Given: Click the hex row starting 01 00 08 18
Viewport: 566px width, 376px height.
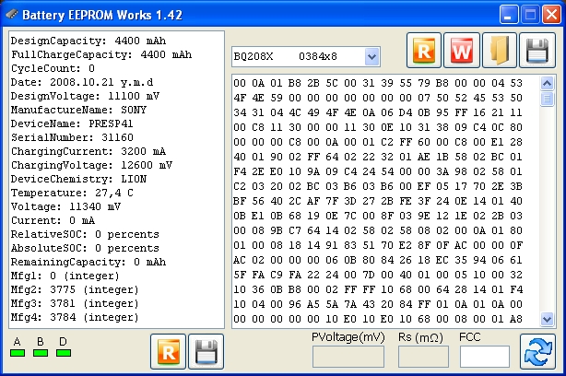Looking at the screenshot, I should [x=378, y=245].
